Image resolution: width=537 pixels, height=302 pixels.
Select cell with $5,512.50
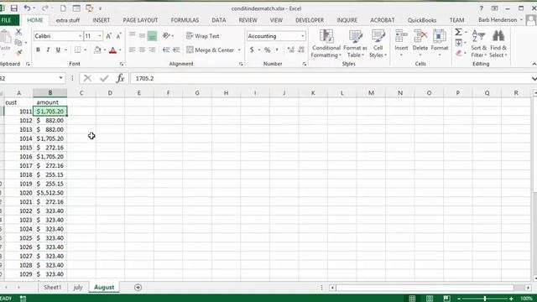tap(50, 193)
